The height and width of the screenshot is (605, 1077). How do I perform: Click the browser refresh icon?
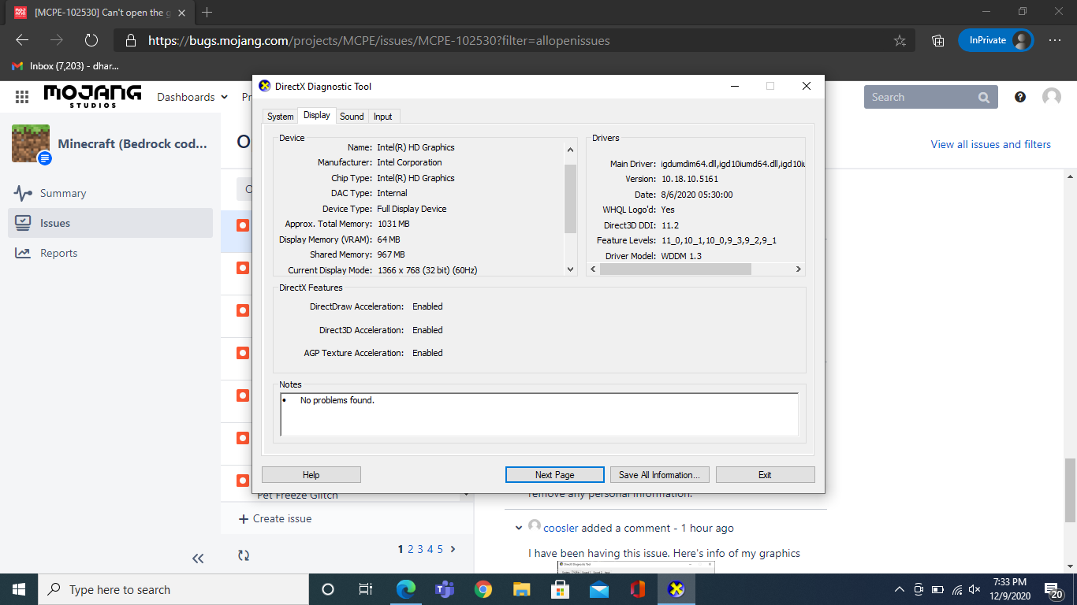[x=91, y=40]
